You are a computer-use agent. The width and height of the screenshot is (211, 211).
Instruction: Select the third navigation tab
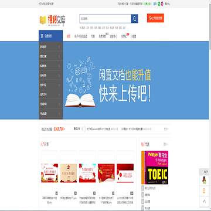(x=93, y=36)
